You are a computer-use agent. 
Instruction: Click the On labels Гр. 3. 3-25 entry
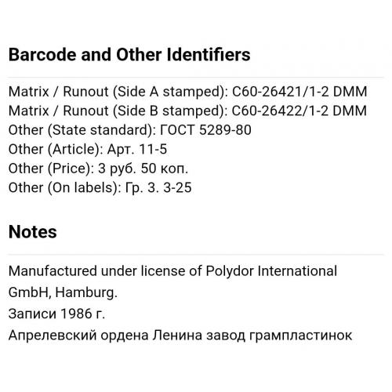click(100, 187)
